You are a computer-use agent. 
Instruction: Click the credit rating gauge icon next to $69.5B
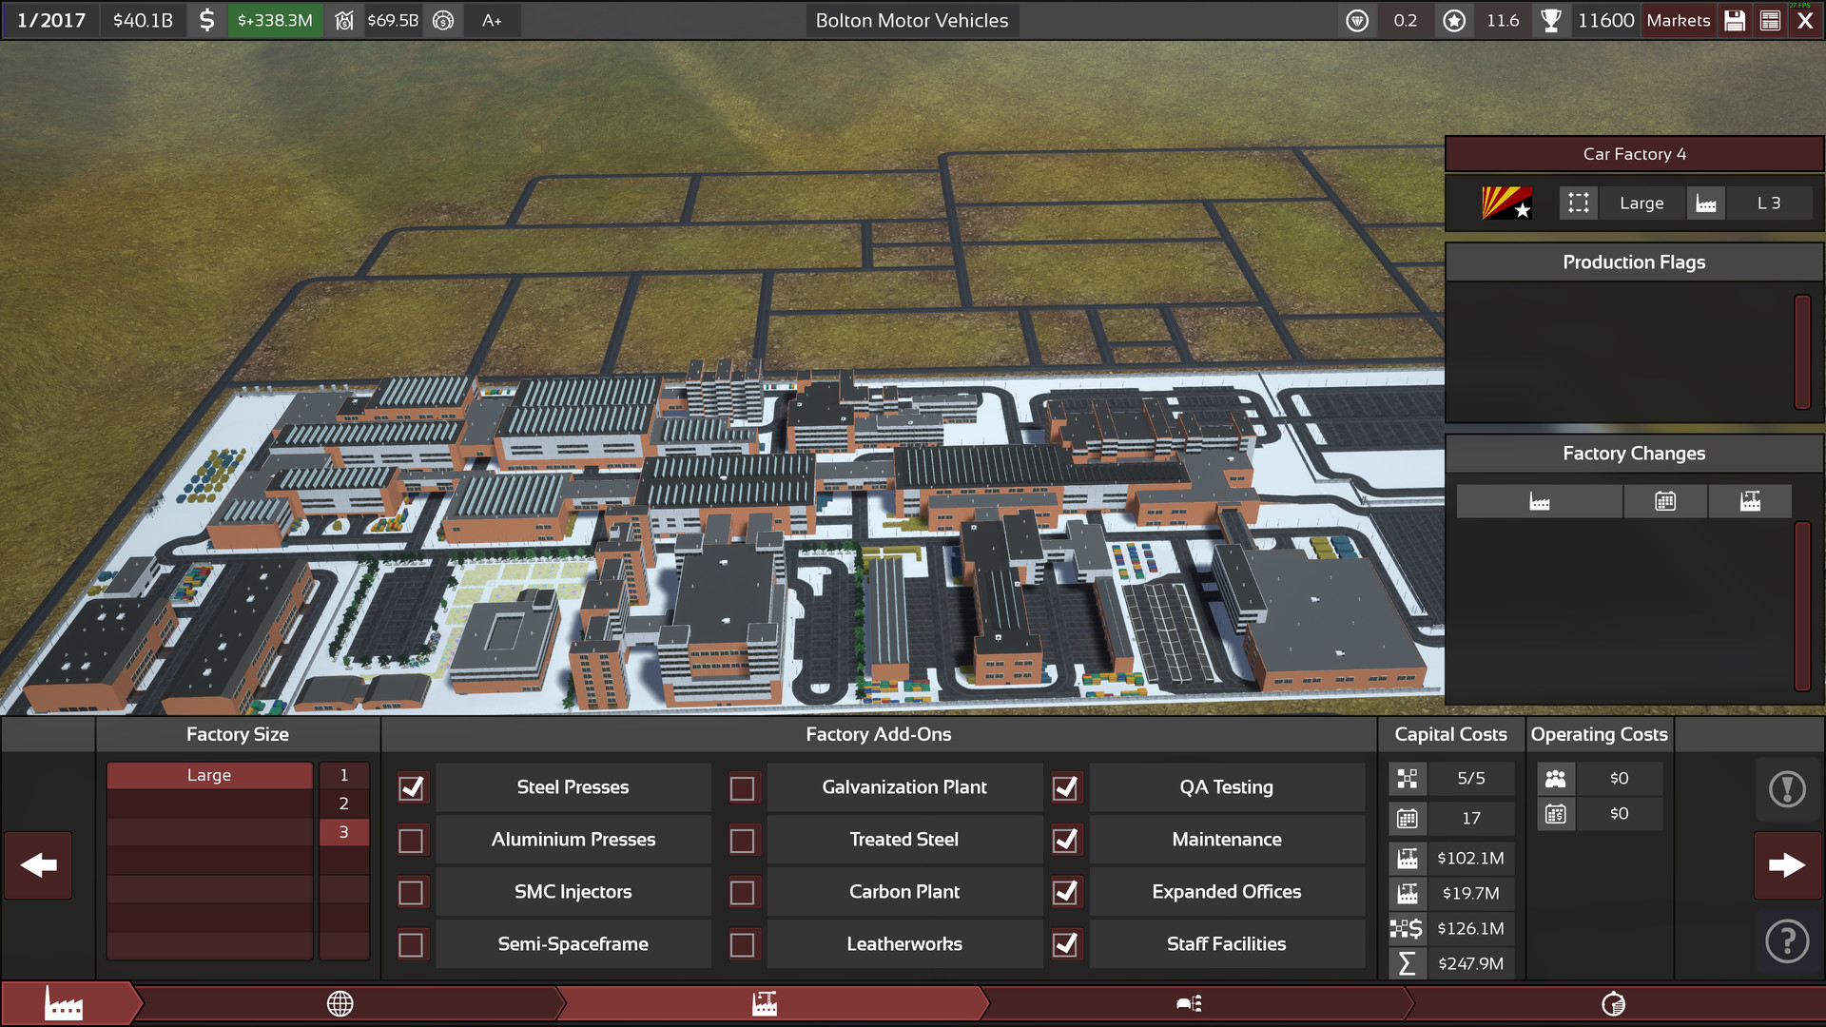click(443, 19)
